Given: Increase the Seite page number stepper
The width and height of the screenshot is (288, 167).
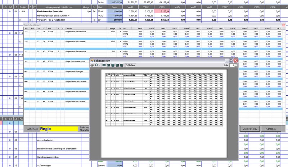Looking at the screenshot, I should (x=236, y=65).
